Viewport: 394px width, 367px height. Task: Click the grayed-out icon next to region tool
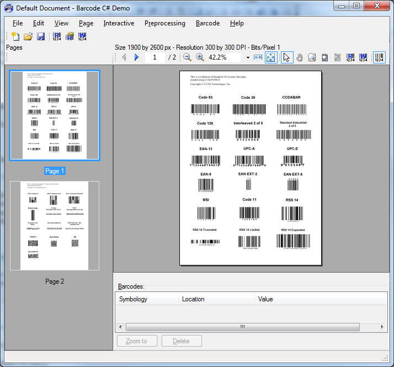click(337, 57)
